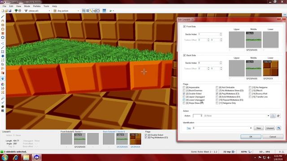The image size is (287, 161).
Task: Click the New tag button
Action: (258, 128)
